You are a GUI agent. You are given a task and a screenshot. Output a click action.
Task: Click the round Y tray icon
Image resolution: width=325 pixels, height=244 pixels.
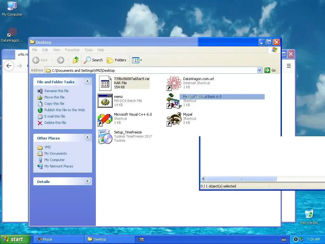tap(296, 239)
